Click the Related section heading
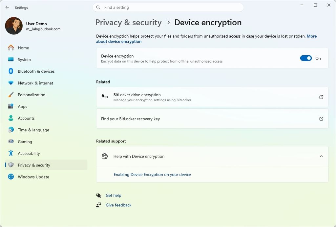The image size is (336, 227). point(103,82)
